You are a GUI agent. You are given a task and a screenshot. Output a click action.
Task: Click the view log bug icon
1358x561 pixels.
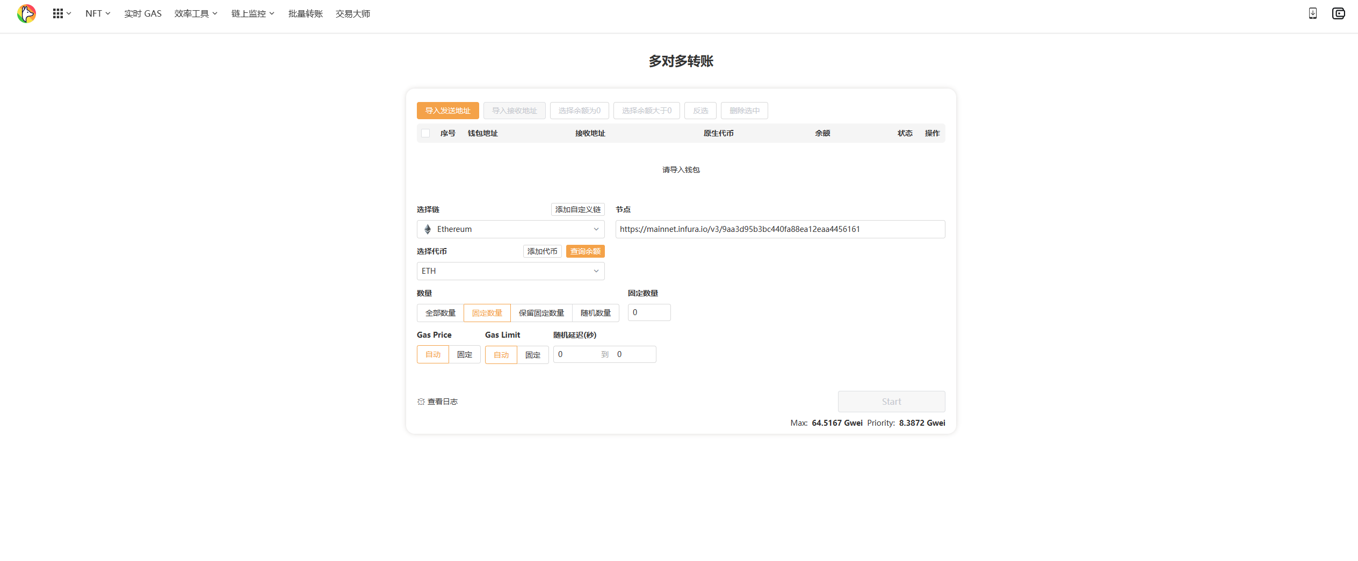pos(421,402)
